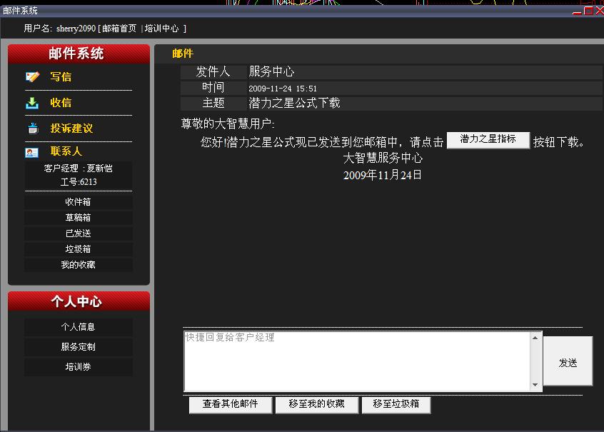This screenshot has height=432, width=604.
Task: Click 邮箱首页 link in header
Action: click(x=119, y=29)
